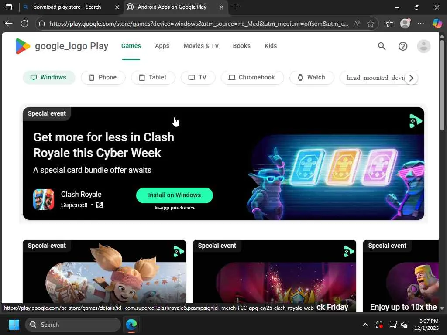
Task: Click the Microsoft Edge taskbar icon
Action: [131, 325]
